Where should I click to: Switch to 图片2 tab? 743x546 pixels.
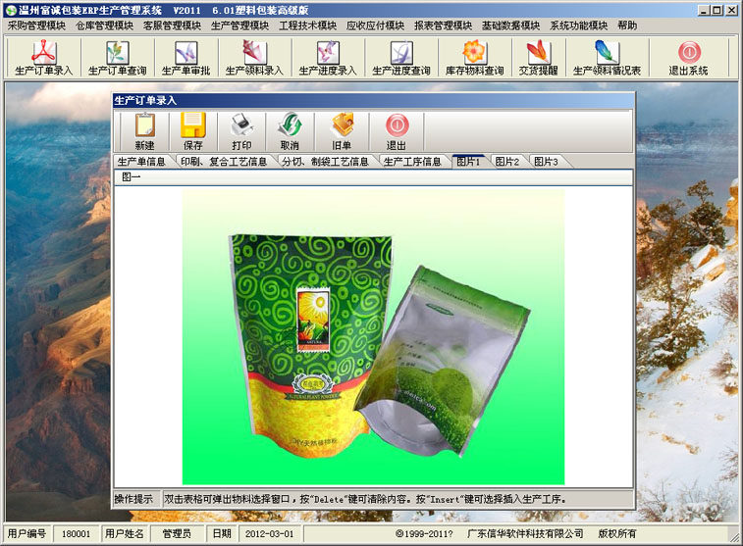(x=507, y=162)
